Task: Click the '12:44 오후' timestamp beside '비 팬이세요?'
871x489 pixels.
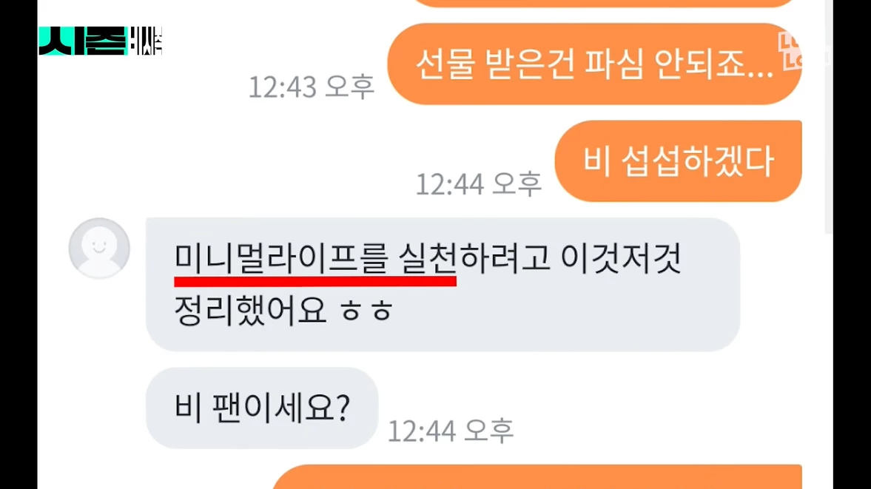Action: coord(450,431)
